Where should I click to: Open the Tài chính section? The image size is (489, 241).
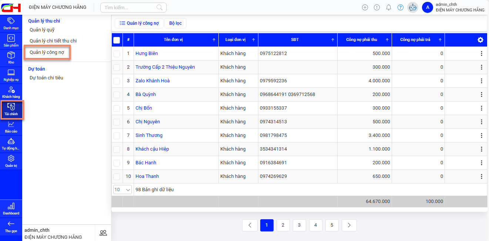(x=11, y=110)
